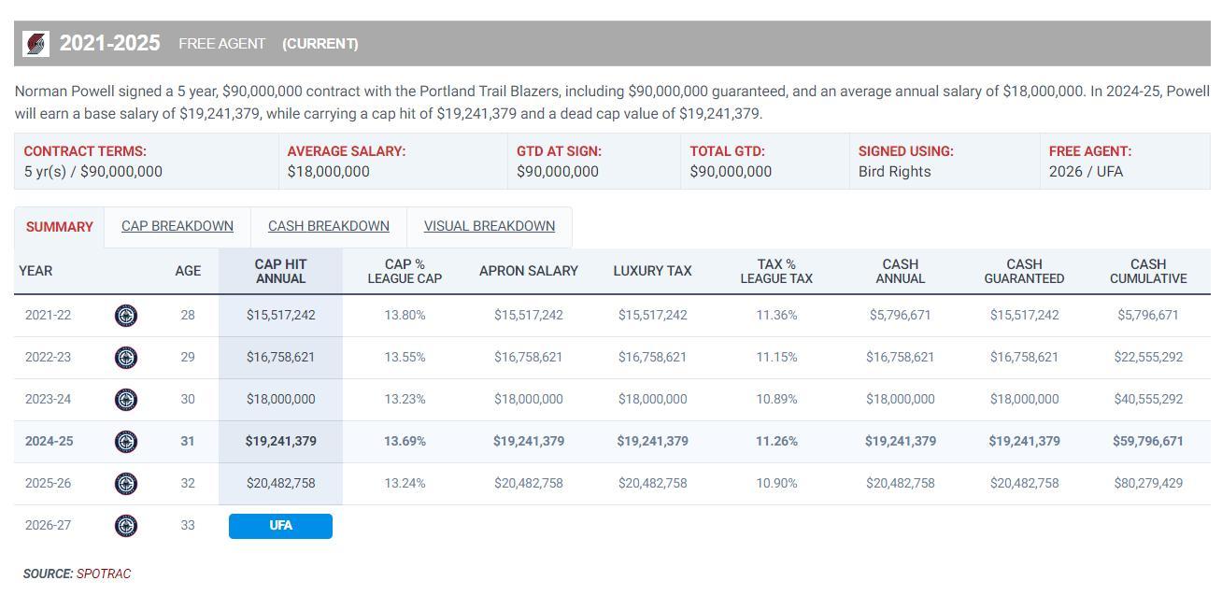
Task: Switch to the Cap Breakdown tab
Action: tap(178, 226)
